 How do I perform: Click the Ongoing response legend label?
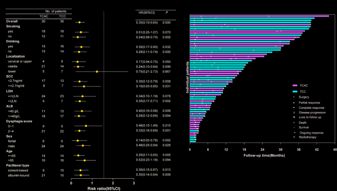point(311,133)
